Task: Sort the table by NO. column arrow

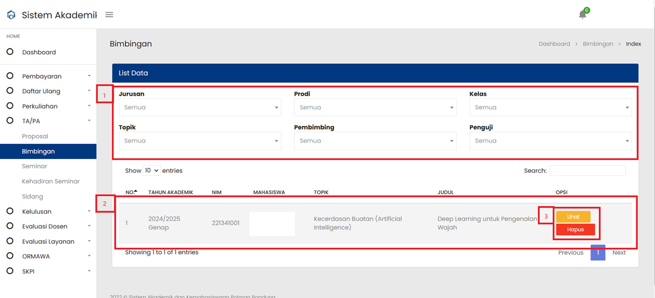Action: point(135,191)
